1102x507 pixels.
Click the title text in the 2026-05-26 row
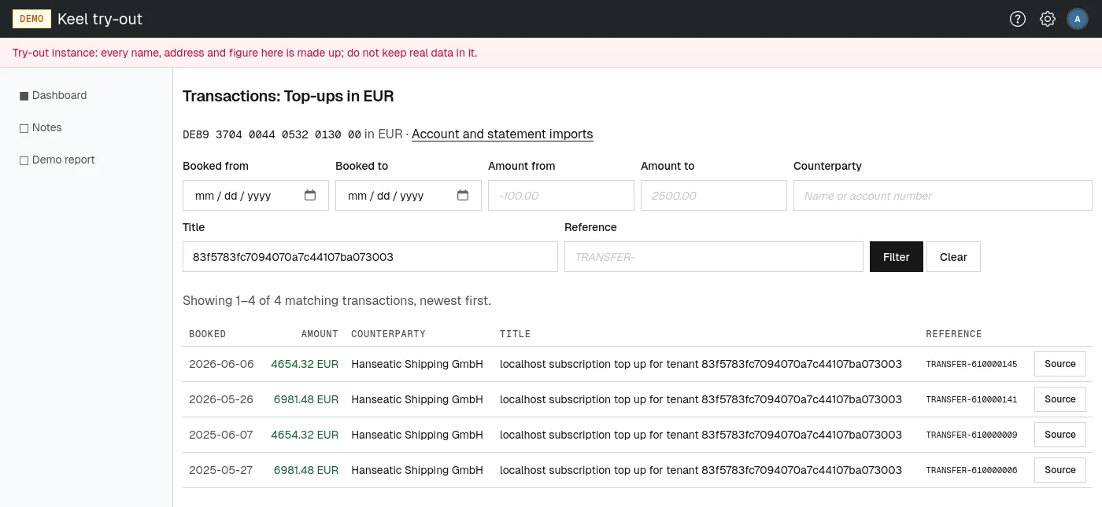click(x=701, y=399)
